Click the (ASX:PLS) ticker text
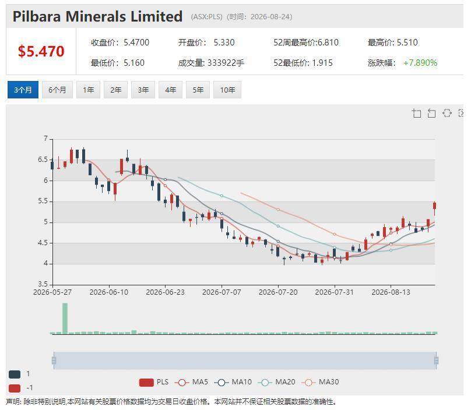 pyautogui.click(x=206, y=17)
